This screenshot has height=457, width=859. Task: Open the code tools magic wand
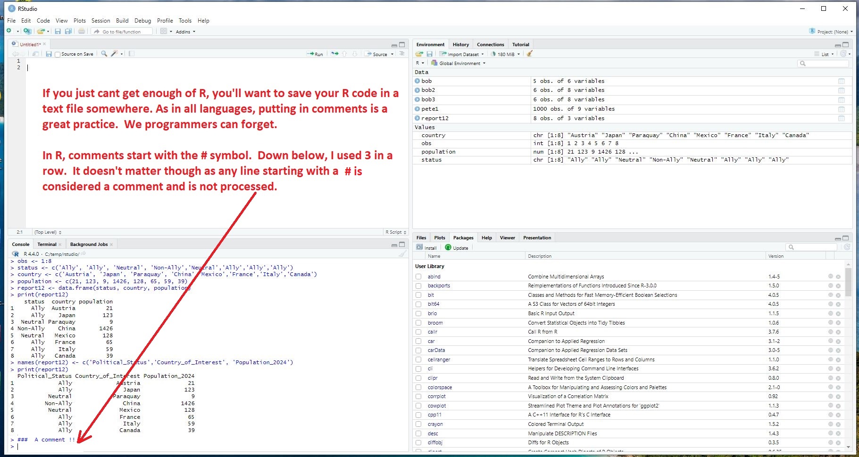click(x=114, y=54)
